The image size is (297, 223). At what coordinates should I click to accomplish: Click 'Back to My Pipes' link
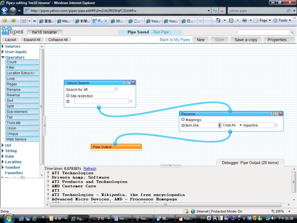pyautogui.click(x=175, y=39)
